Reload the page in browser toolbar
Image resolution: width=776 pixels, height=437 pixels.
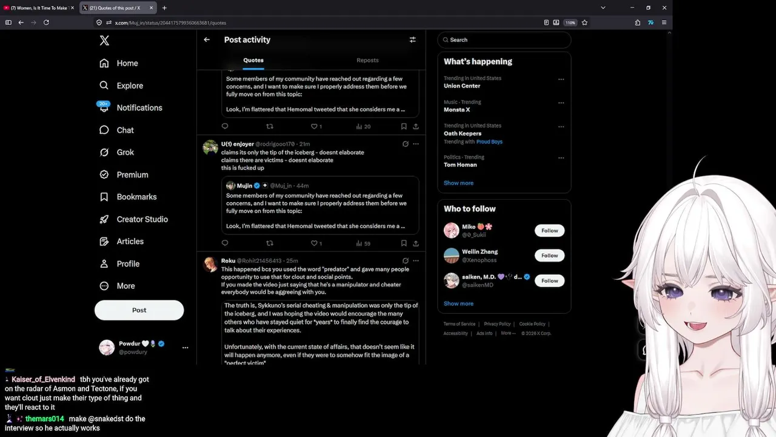[x=46, y=22]
